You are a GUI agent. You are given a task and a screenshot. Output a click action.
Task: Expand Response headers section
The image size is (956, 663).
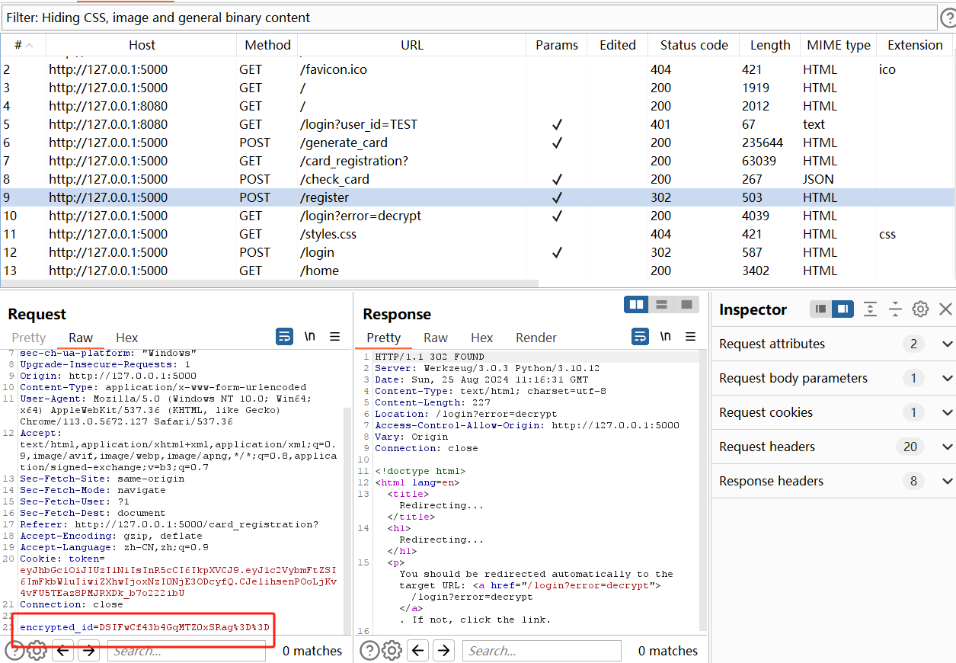coord(947,481)
